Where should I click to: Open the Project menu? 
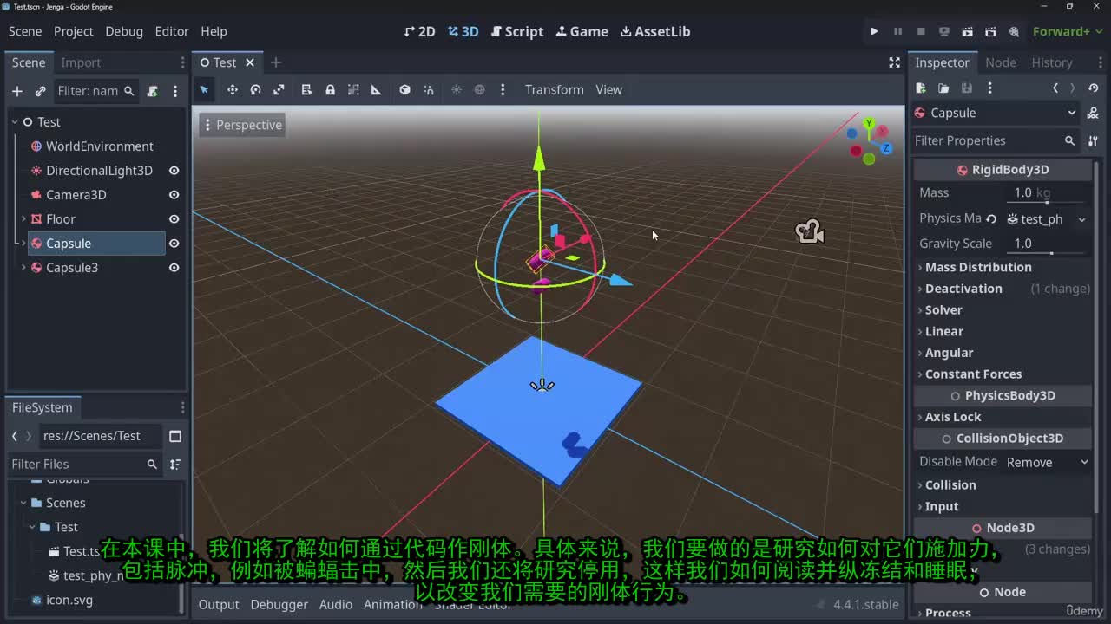[73, 31]
